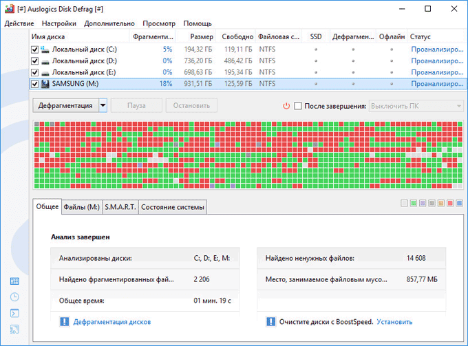Screen dimensions: 468x346
Task: Switch to the Состояние системы tab
Action: click(173, 207)
